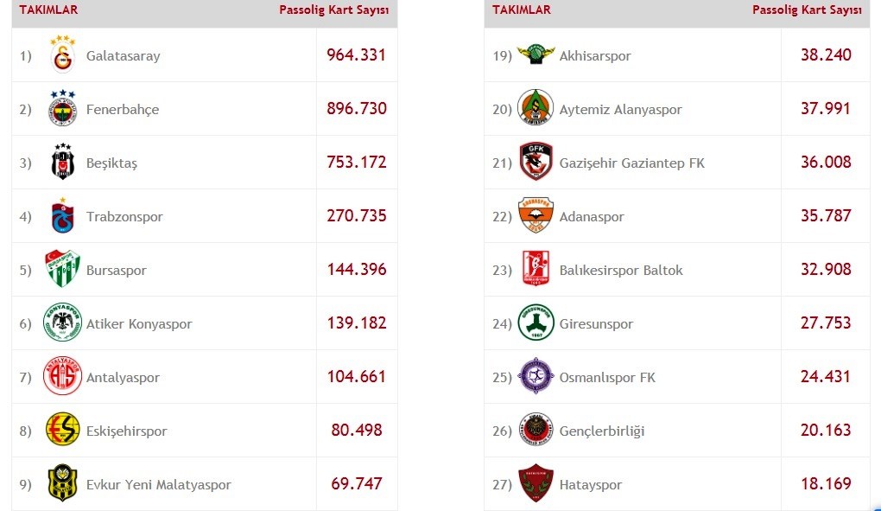
Task: Click the Eskişehirspor yellow ES logo
Action: tap(62, 430)
